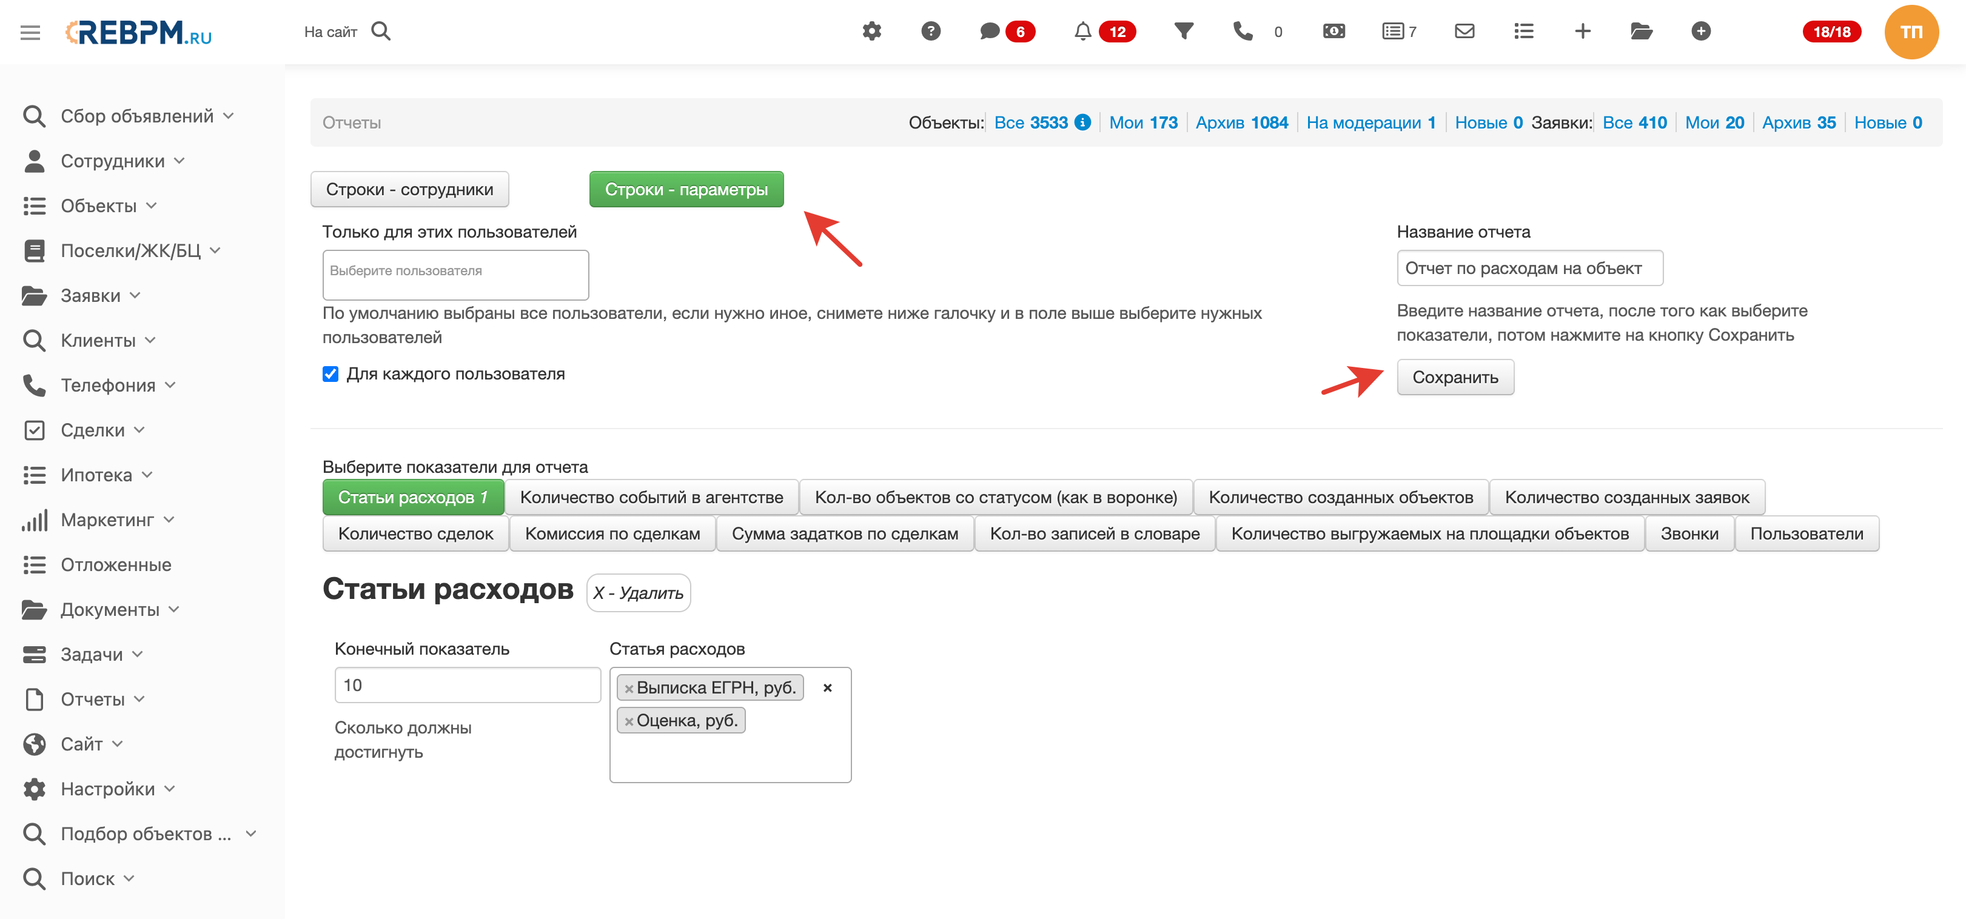1966x919 pixels.
Task: Open notifications bell icon
Action: click(x=1082, y=32)
